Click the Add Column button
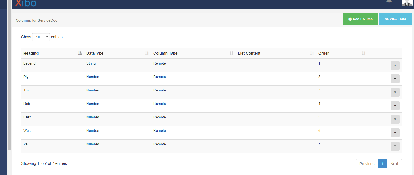The height and width of the screenshot is (175, 414). pos(361,19)
